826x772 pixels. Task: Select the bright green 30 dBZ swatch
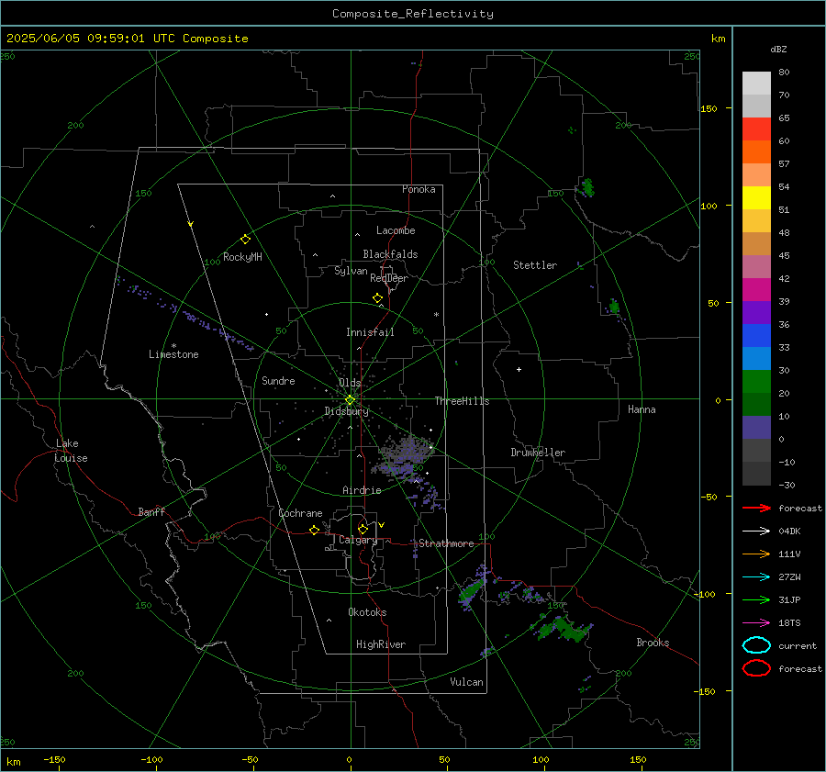click(756, 381)
